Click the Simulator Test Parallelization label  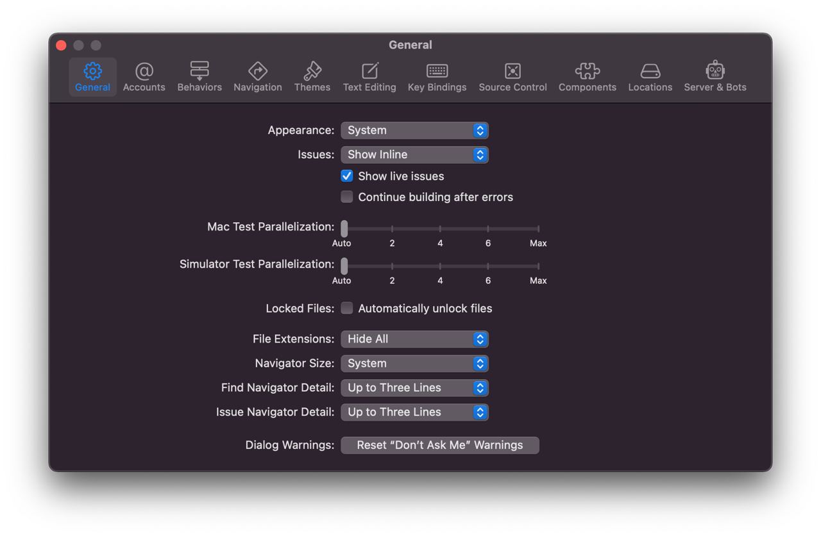257,264
